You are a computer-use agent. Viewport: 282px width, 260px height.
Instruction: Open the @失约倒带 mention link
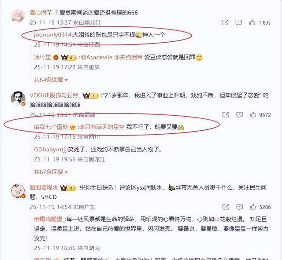pyautogui.click(x=128, y=57)
